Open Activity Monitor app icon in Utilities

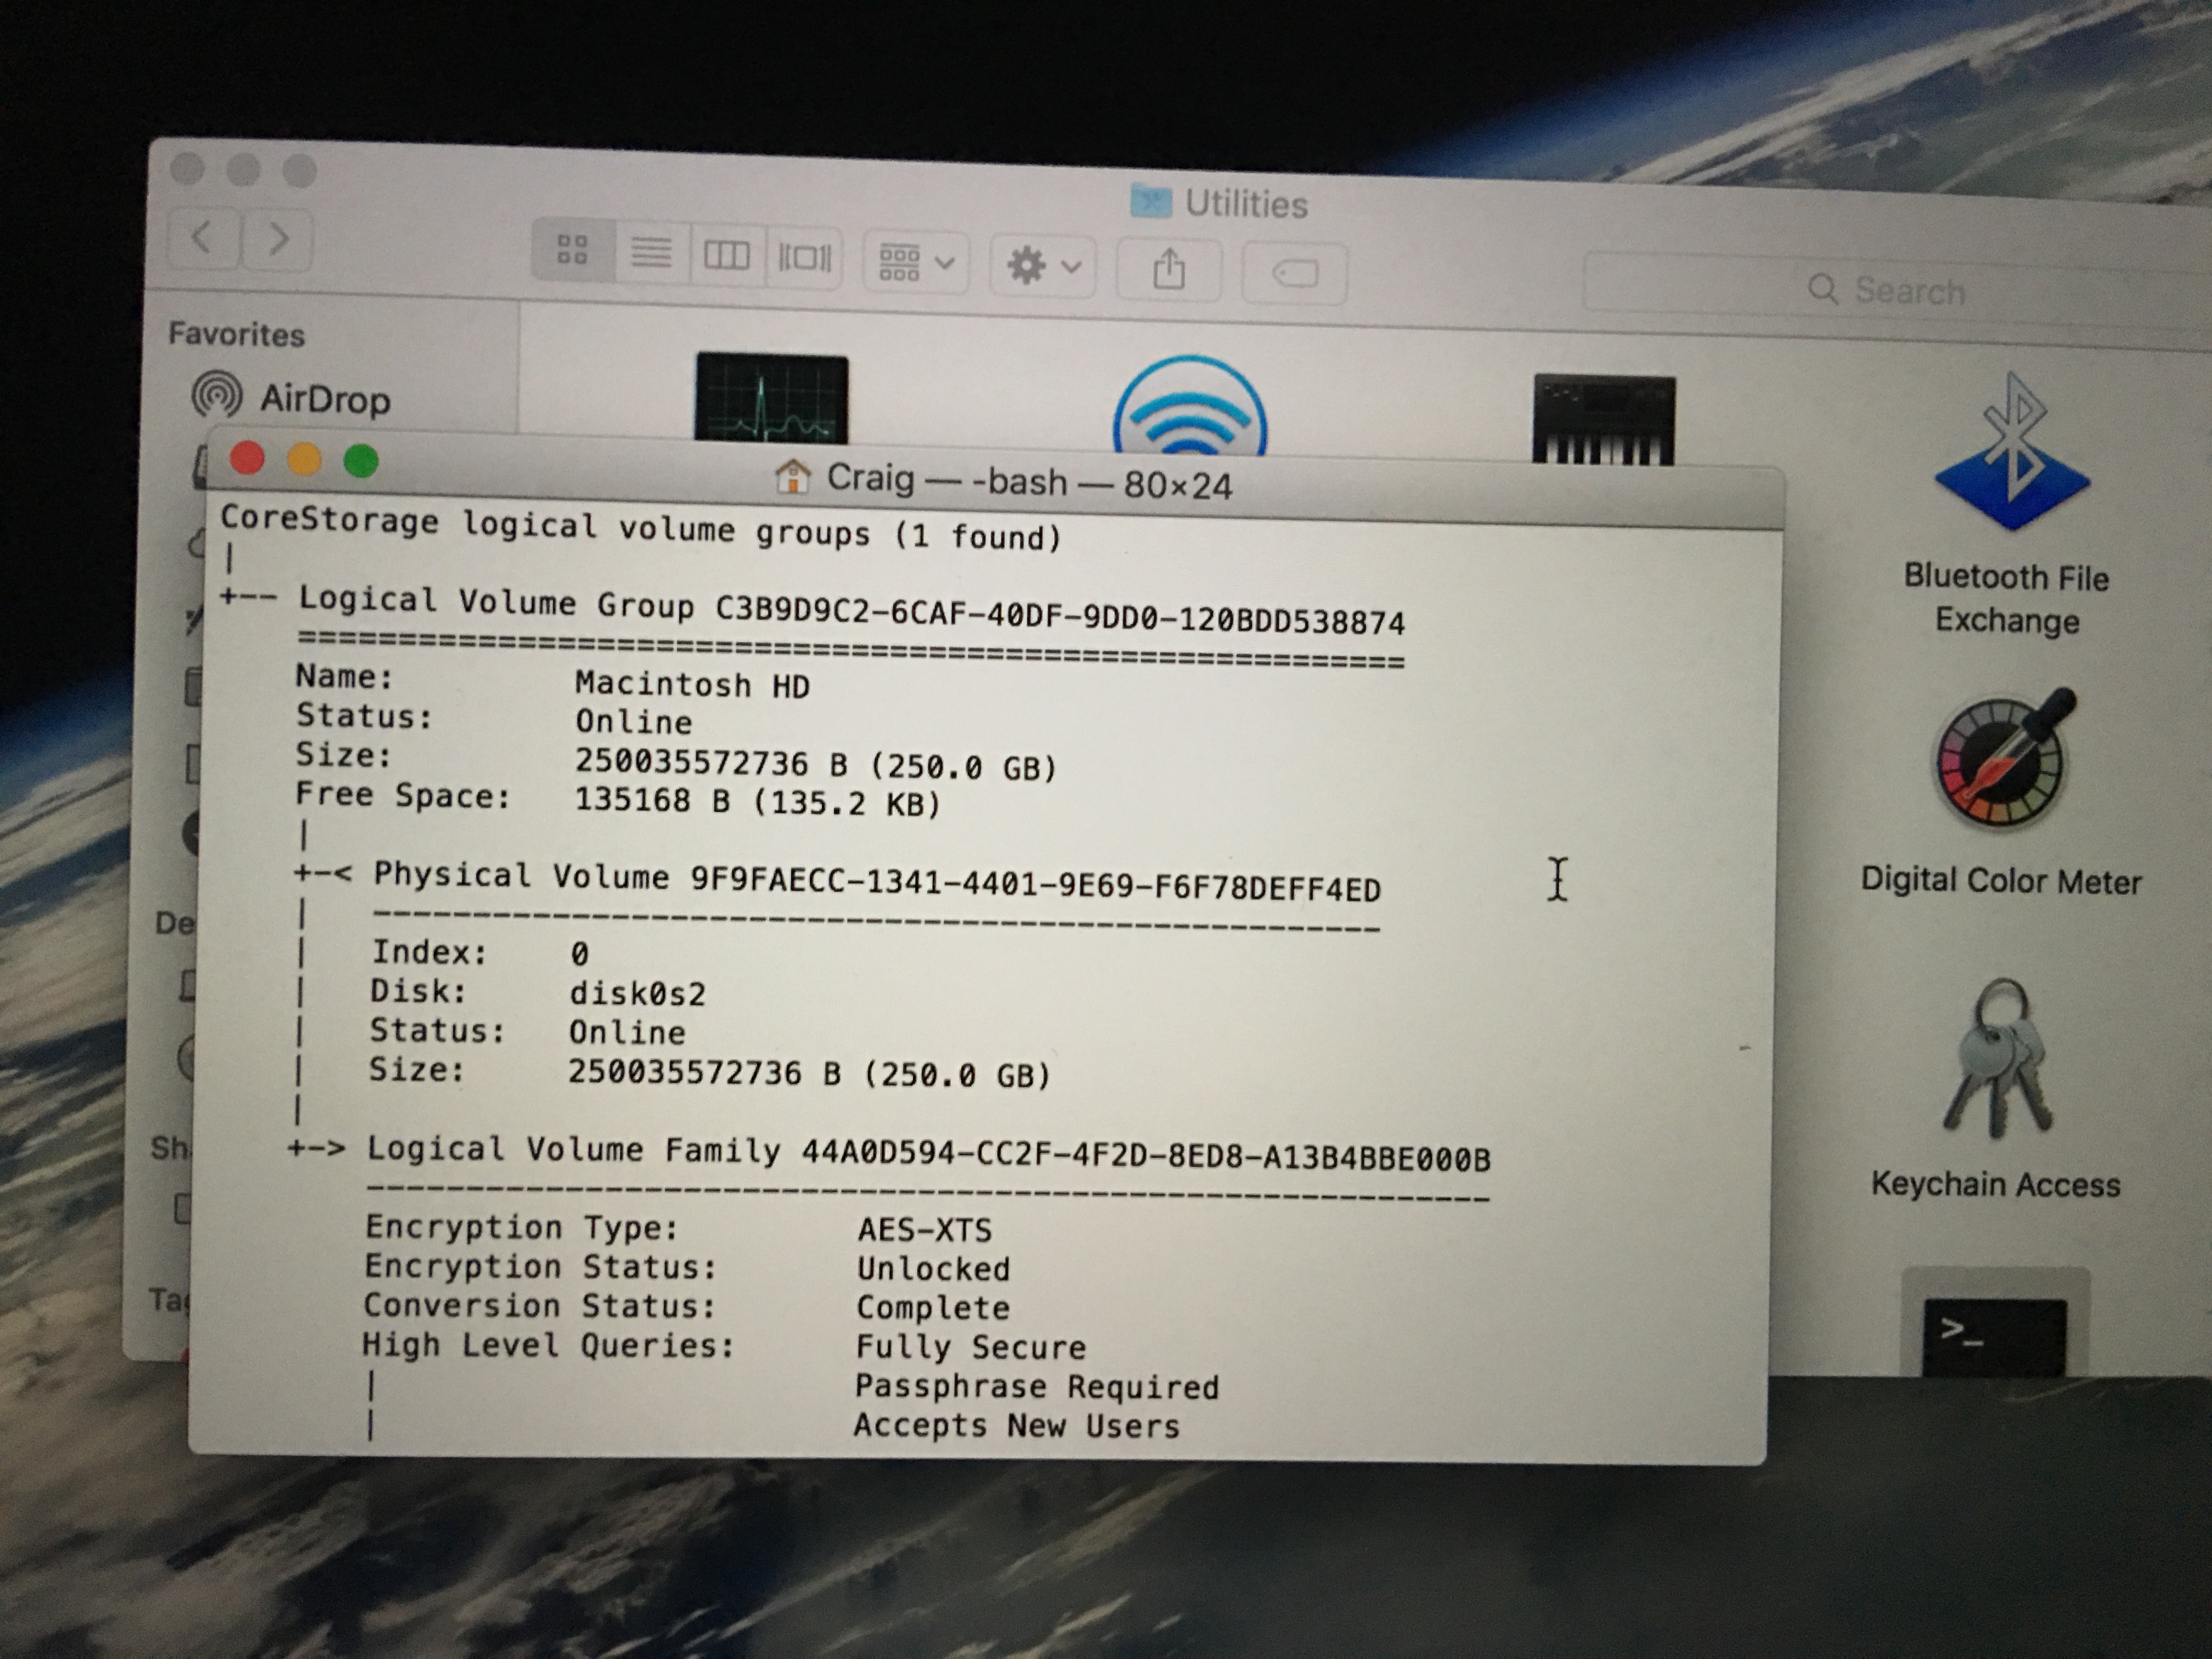(771, 398)
